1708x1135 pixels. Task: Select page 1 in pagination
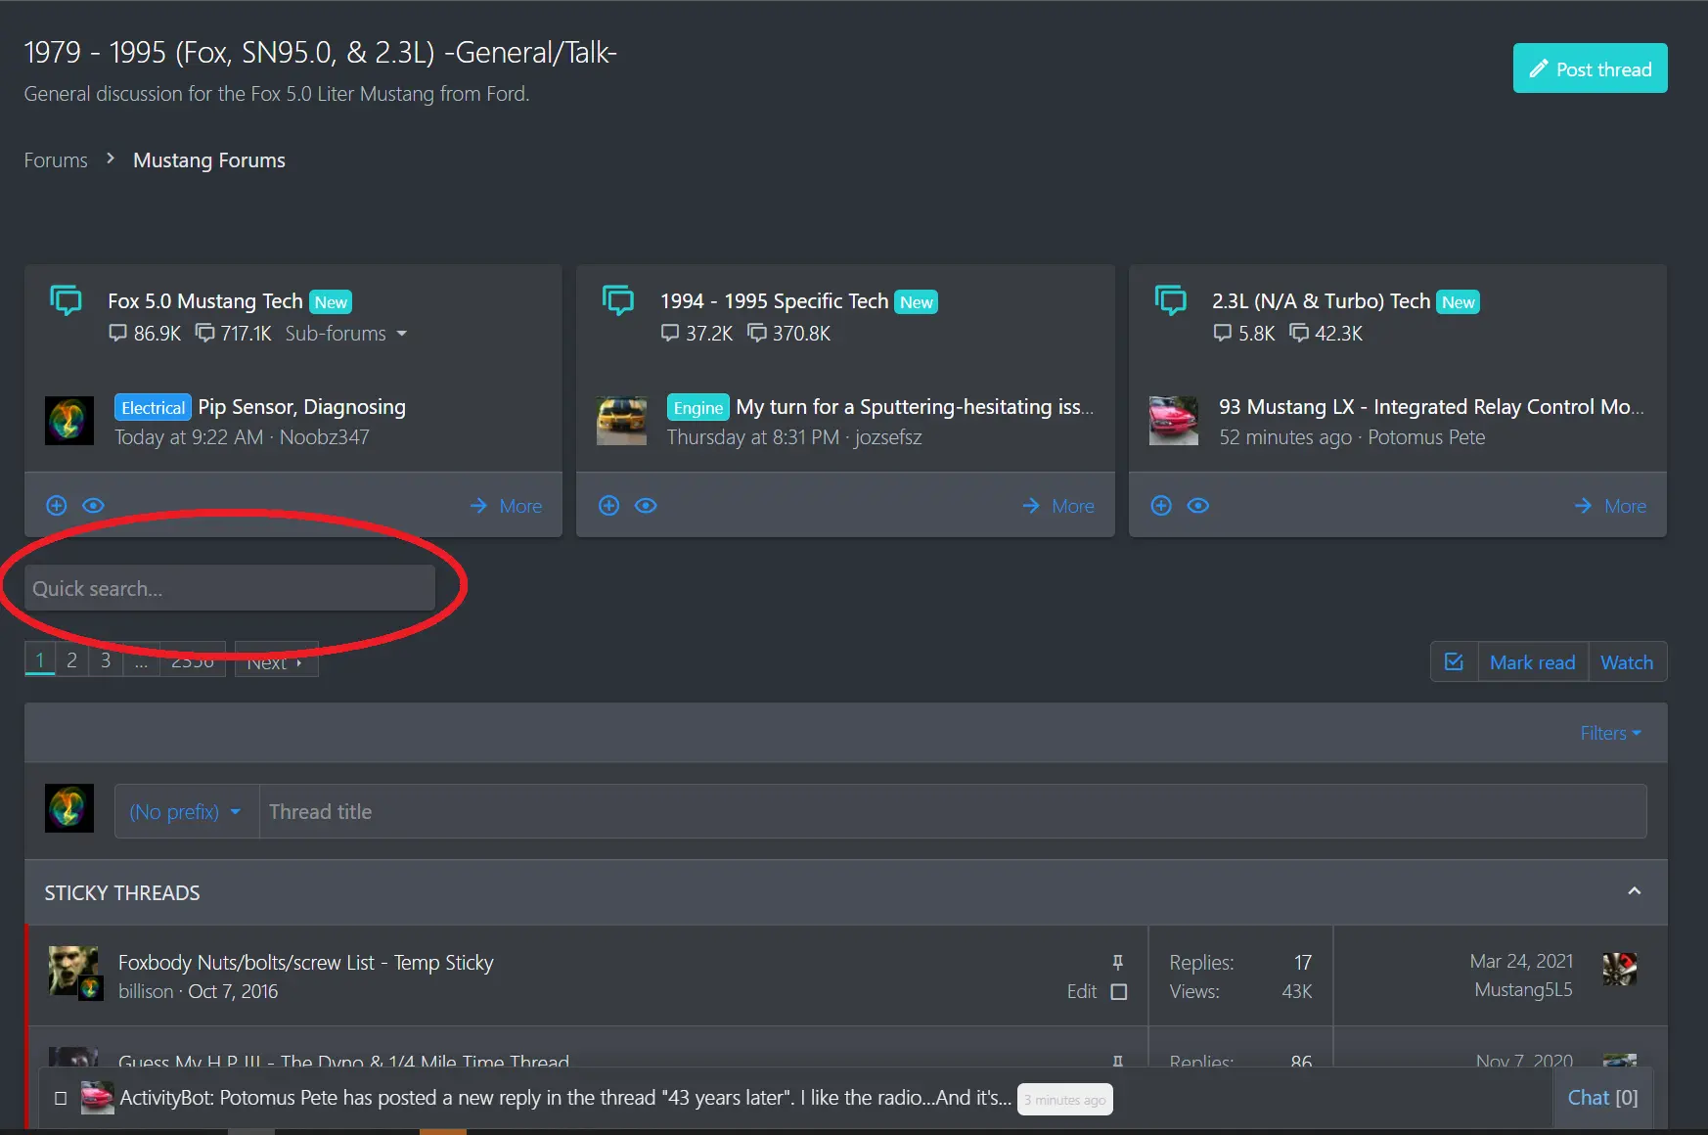(x=40, y=659)
